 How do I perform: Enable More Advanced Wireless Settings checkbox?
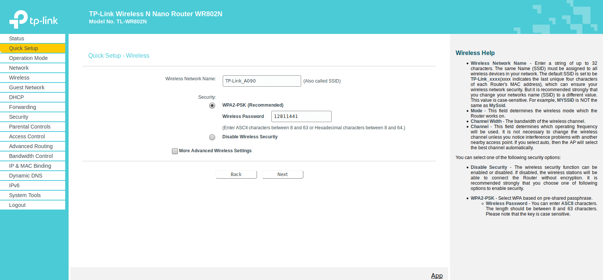(175, 151)
